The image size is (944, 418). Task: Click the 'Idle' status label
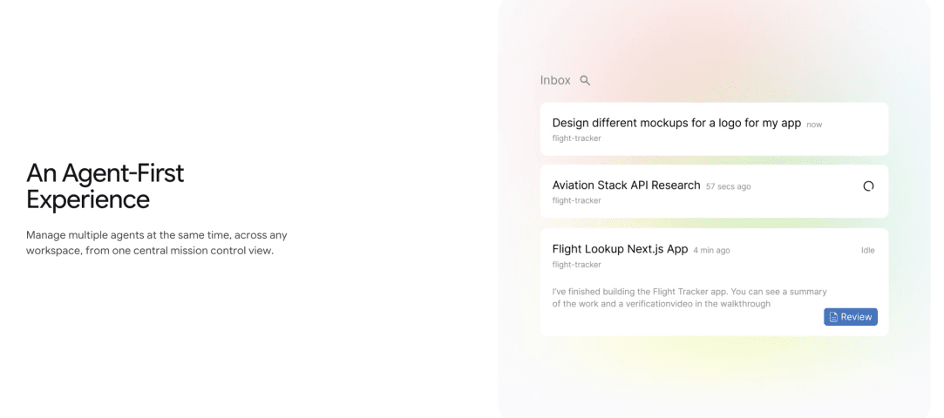tap(867, 250)
